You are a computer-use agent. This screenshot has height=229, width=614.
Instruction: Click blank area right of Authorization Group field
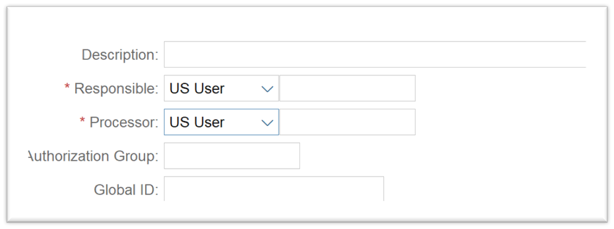[430, 156]
